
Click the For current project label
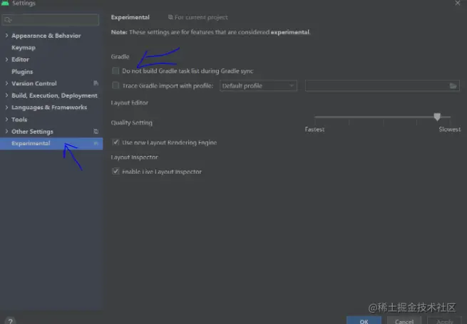201,17
